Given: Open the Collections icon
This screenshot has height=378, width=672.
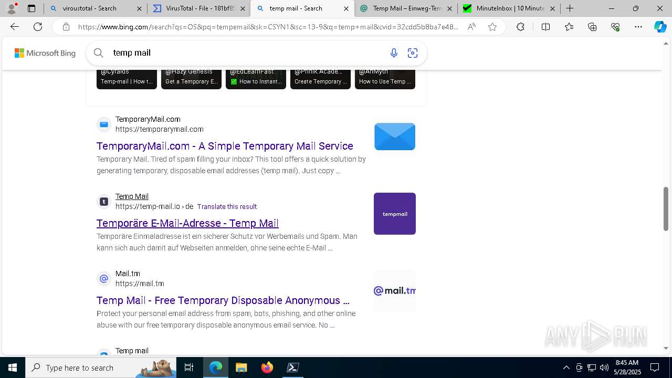Looking at the screenshot, I should click(592, 27).
